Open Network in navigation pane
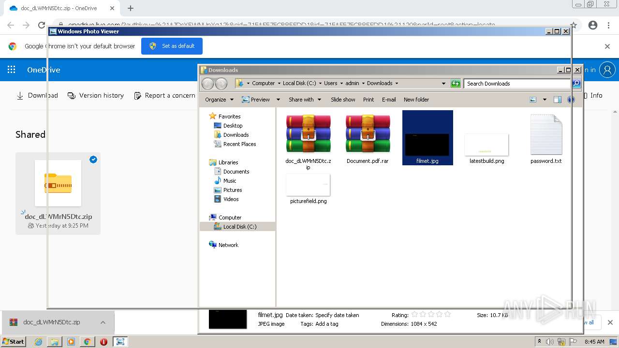The width and height of the screenshot is (619, 348). [x=228, y=245]
